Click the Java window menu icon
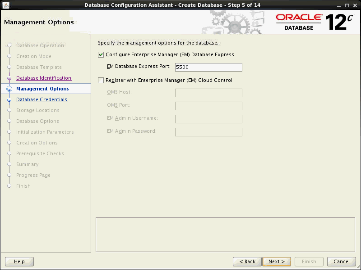The width and height of the screenshot is (361, 270). 6,5
